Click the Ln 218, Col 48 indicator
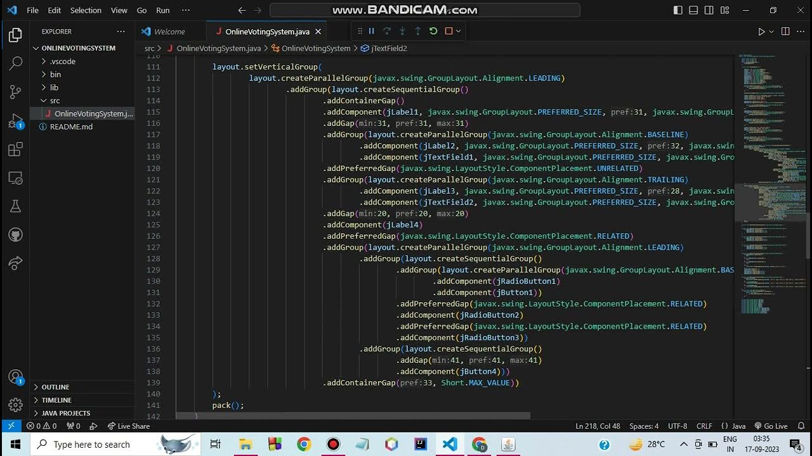This screenshot has width=812, height=456. [598, 426]
